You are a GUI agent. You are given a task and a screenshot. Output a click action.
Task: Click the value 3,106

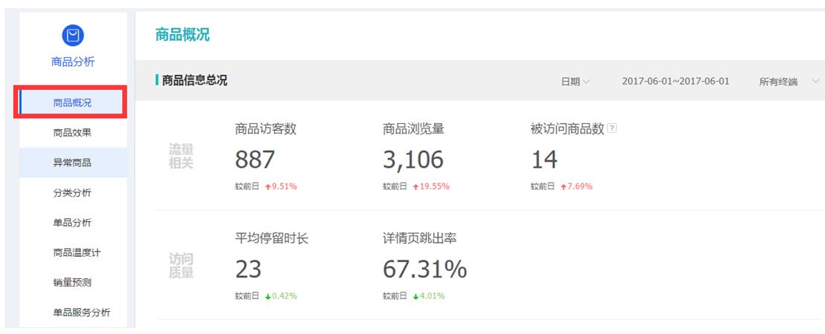point(413,160)
